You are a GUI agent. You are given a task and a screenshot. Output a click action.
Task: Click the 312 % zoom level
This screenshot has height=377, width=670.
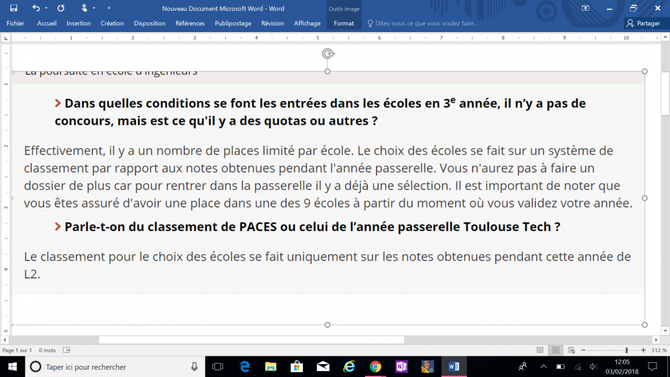(659, 350)
